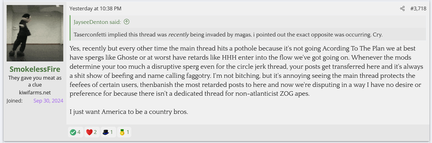The height and width of the screenshot is (143, 432).
Task: Click the 'Sep 30, 2024' join date
Action: pyautogui.click(x=48, y=101)
